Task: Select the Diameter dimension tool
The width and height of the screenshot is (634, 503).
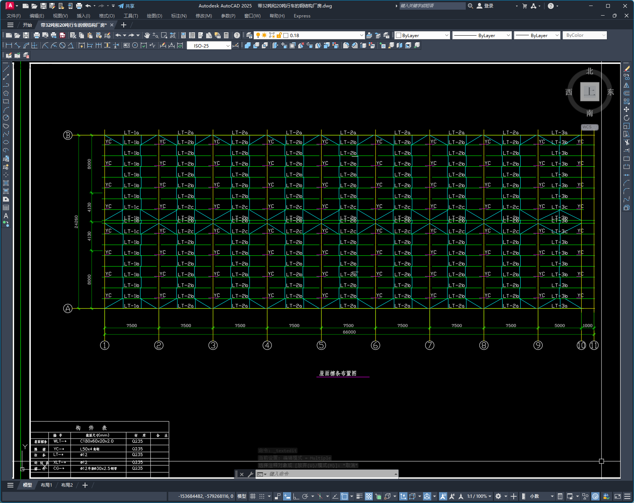Action: pos(62,45)
